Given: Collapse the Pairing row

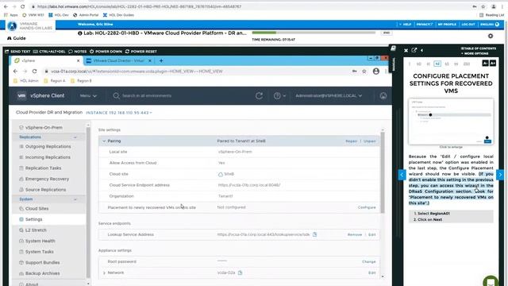Looking at the screenshot, I should coord(104,141).
